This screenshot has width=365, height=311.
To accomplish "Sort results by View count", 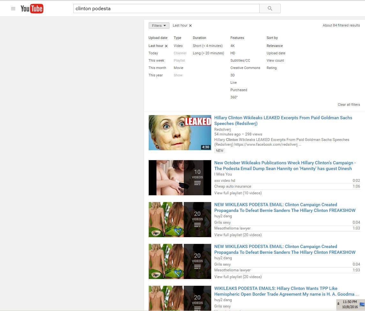I will pyautogui.click(x=275, y=60).
